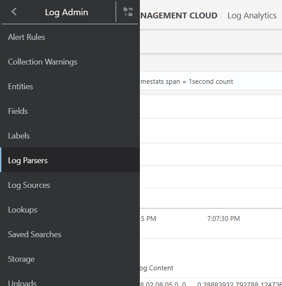Click the 7:07:30 PM time axis label
The height and width of the screenshot is (286, 282).
(x=223, y=219)
